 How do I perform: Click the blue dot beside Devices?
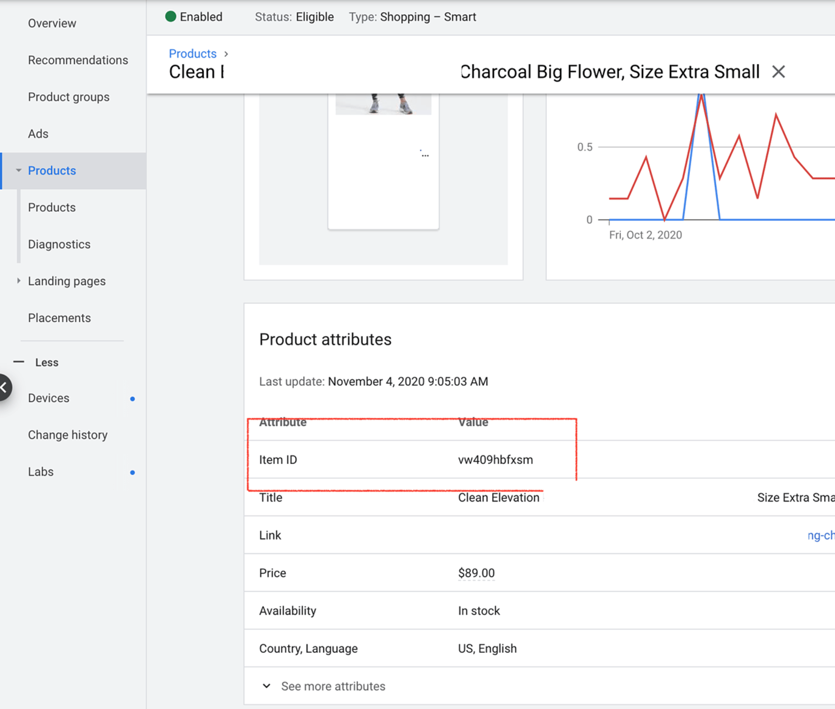tap(132, 399)
